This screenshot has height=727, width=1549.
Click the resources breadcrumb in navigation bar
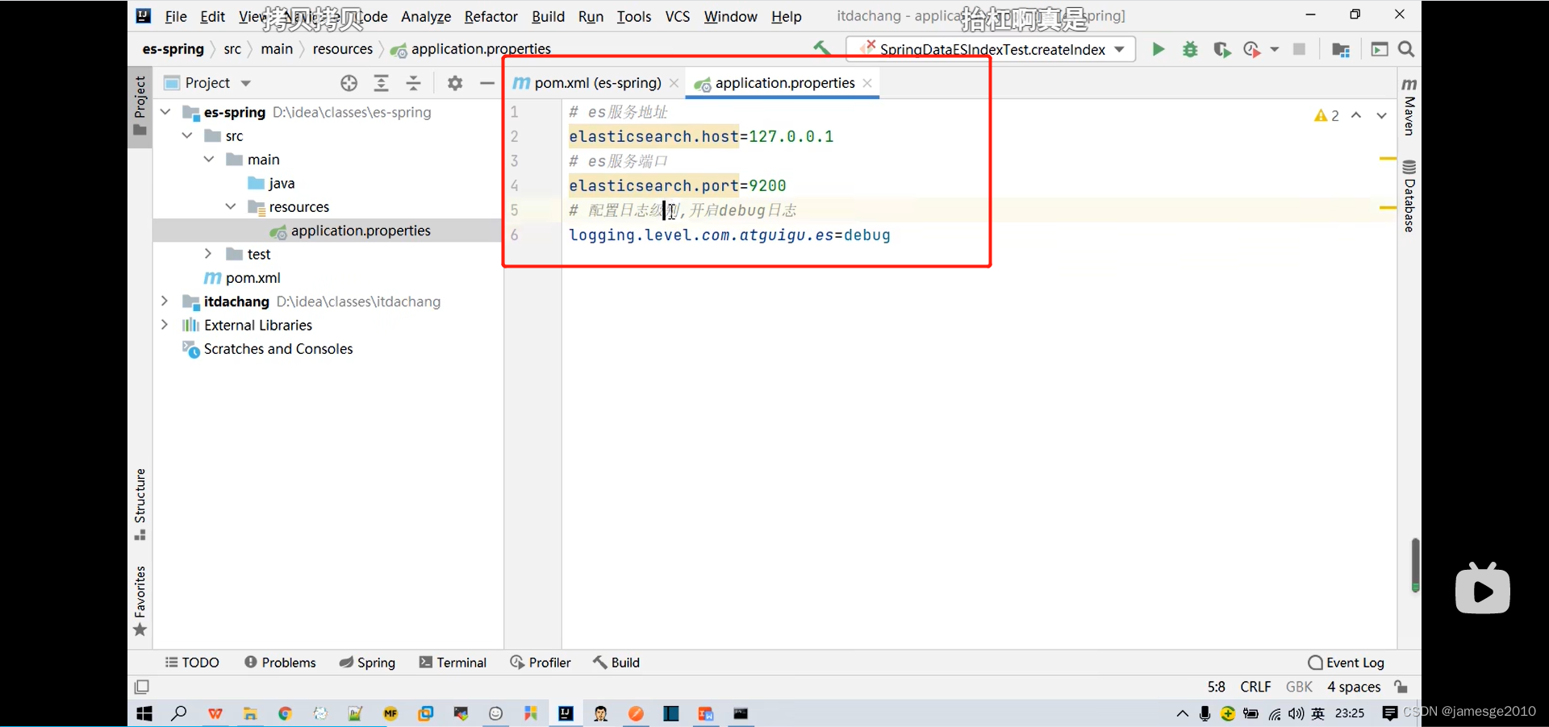[x=343, y=49]
